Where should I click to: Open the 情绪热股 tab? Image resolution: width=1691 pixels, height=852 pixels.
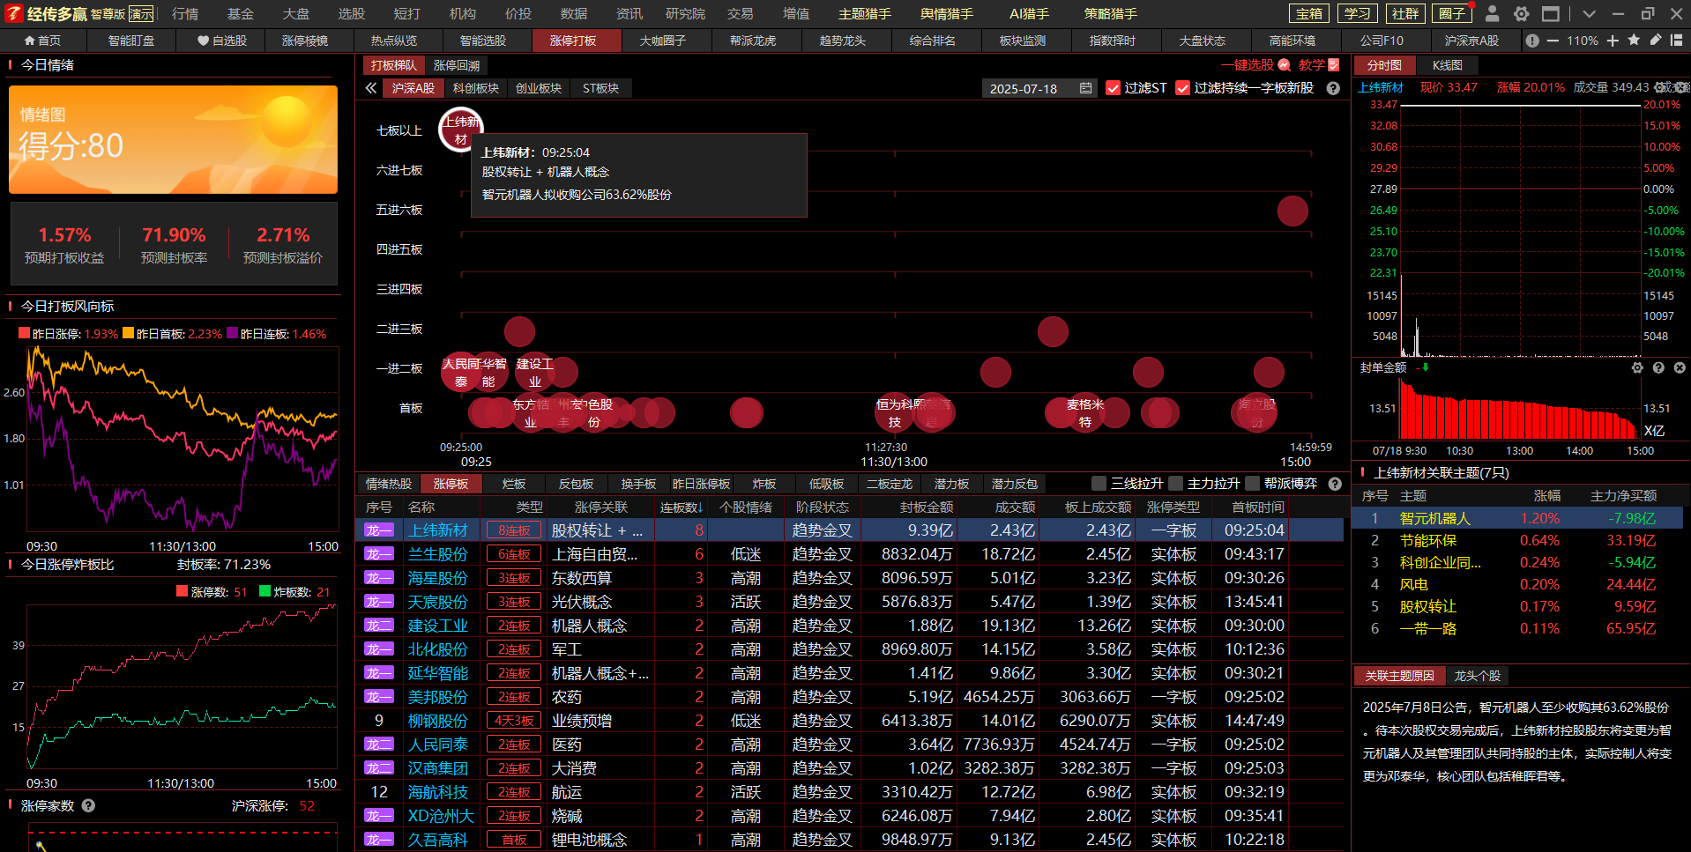point(389,484)
